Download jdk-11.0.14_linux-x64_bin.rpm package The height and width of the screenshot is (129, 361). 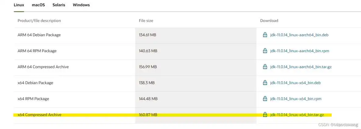tap(295, 99)
